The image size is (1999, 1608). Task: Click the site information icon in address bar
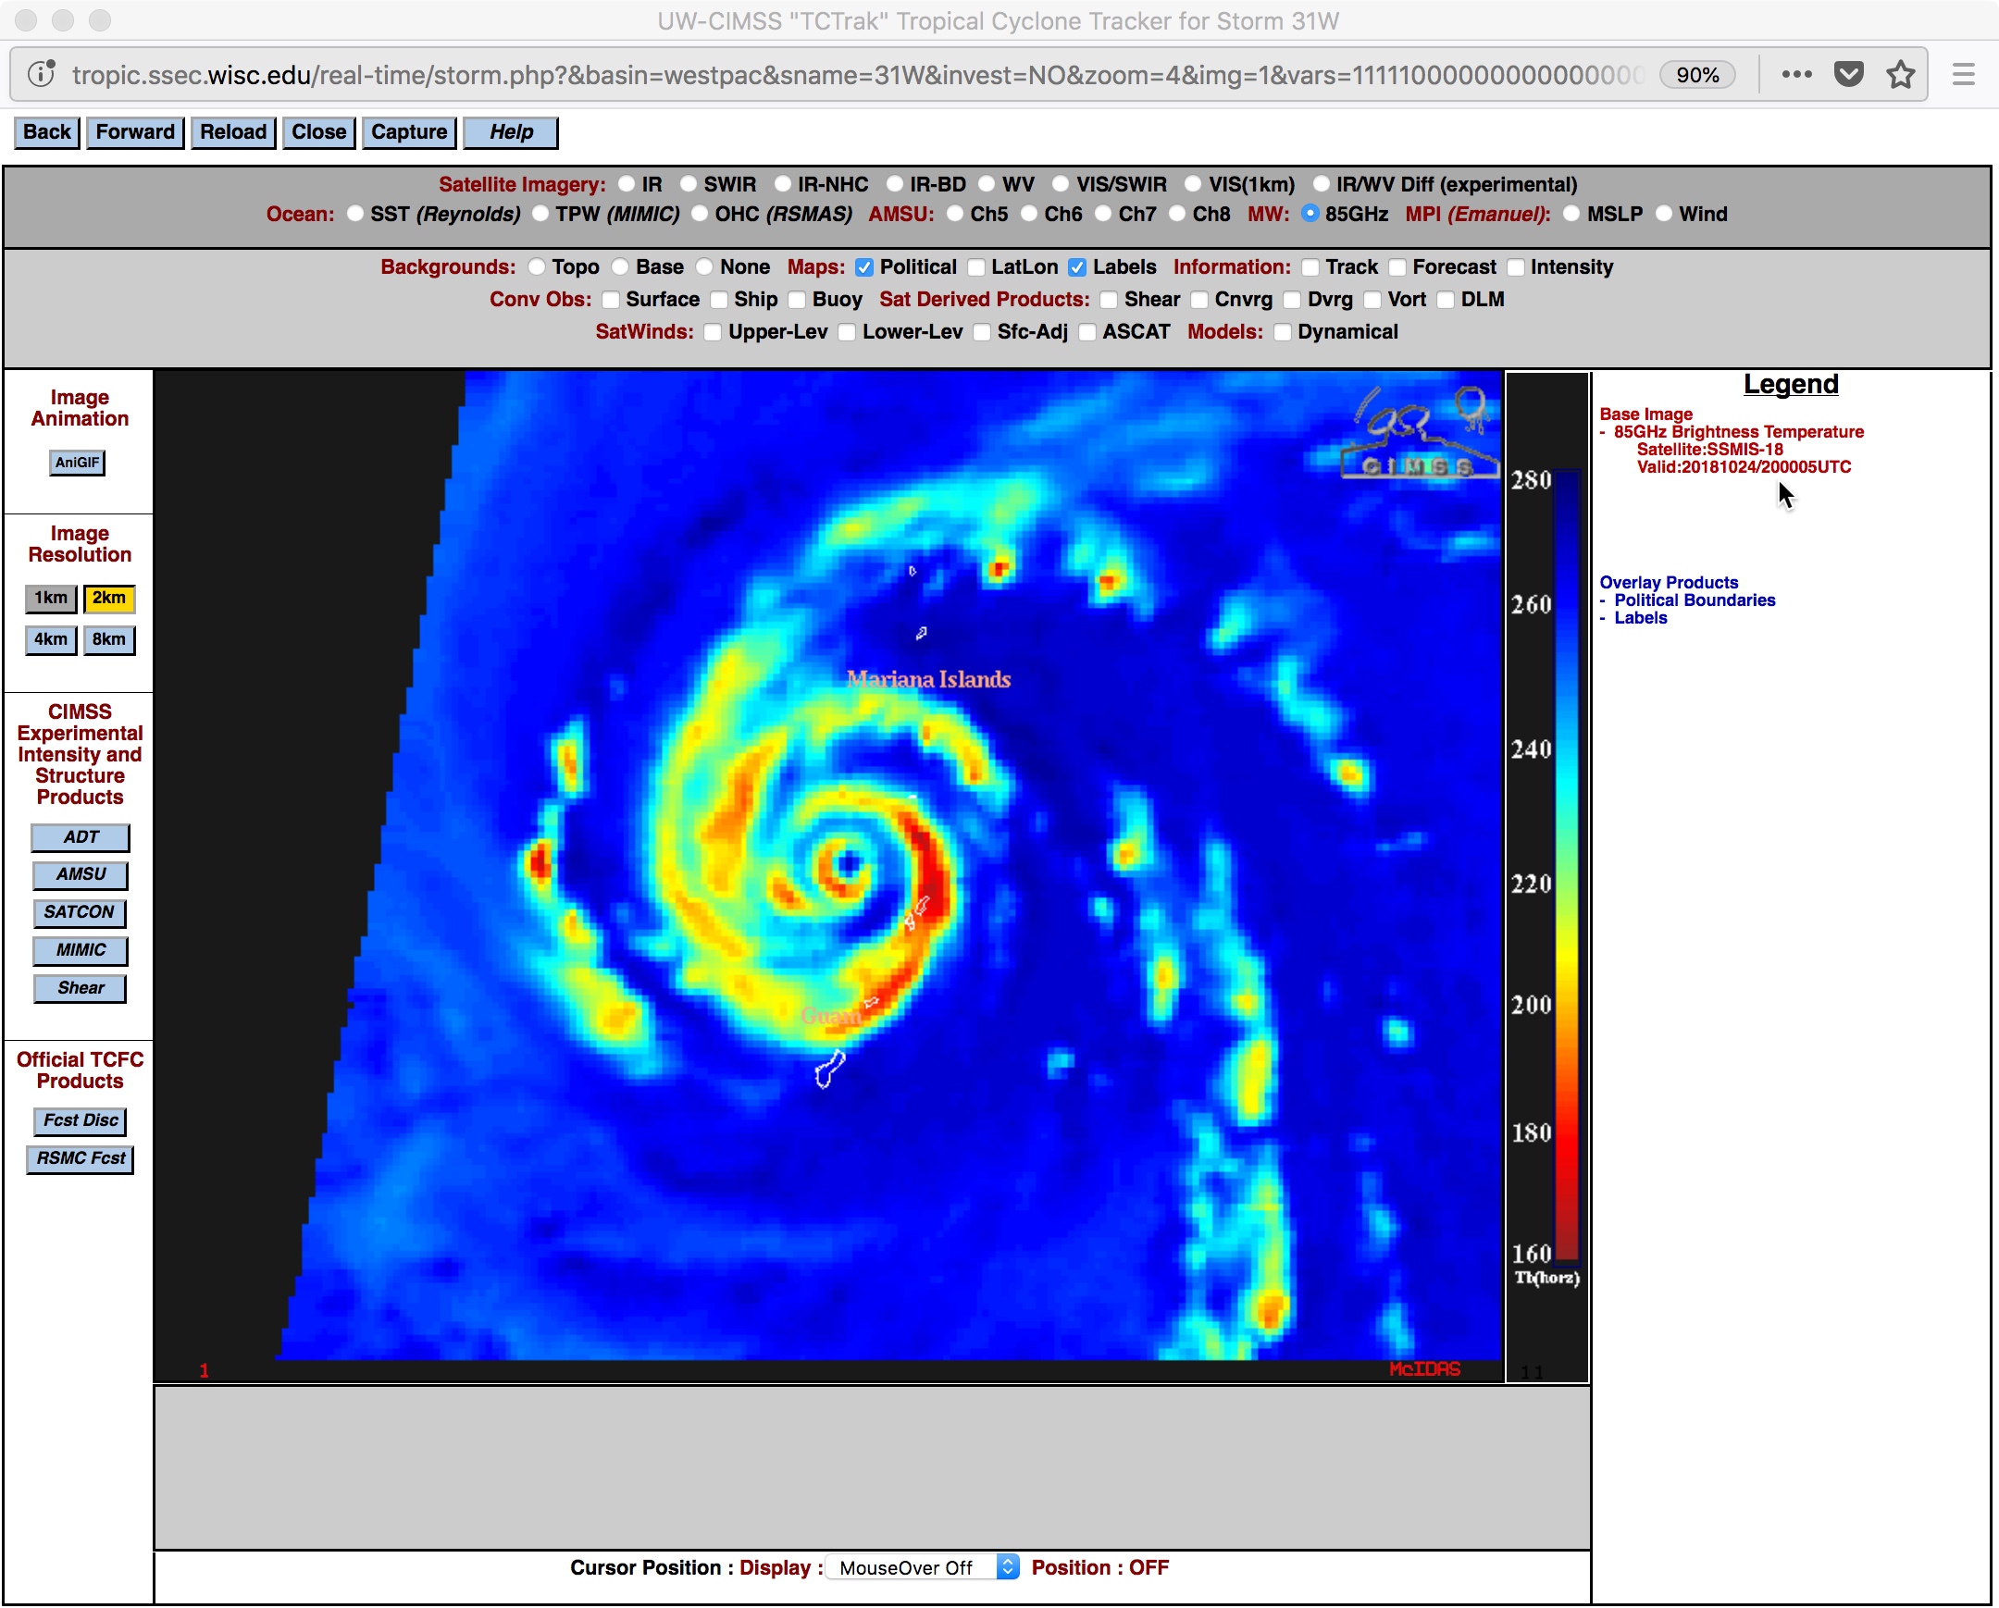(x=41, y=74)
